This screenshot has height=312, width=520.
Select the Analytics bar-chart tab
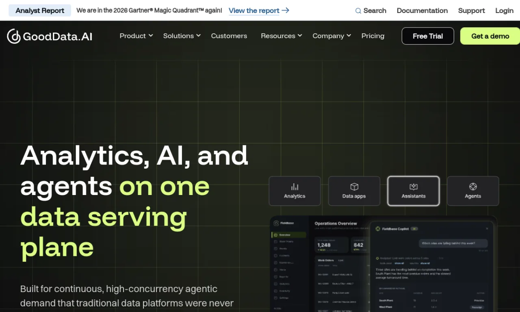pyautogui.click(x=295, y=191)
